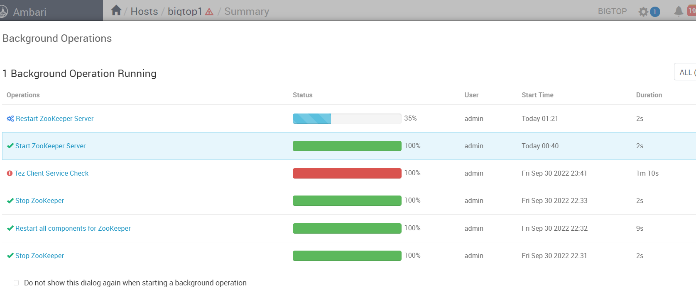
Task: Open Tez Client Service Check operation
Action: click(x=51, y=173)
